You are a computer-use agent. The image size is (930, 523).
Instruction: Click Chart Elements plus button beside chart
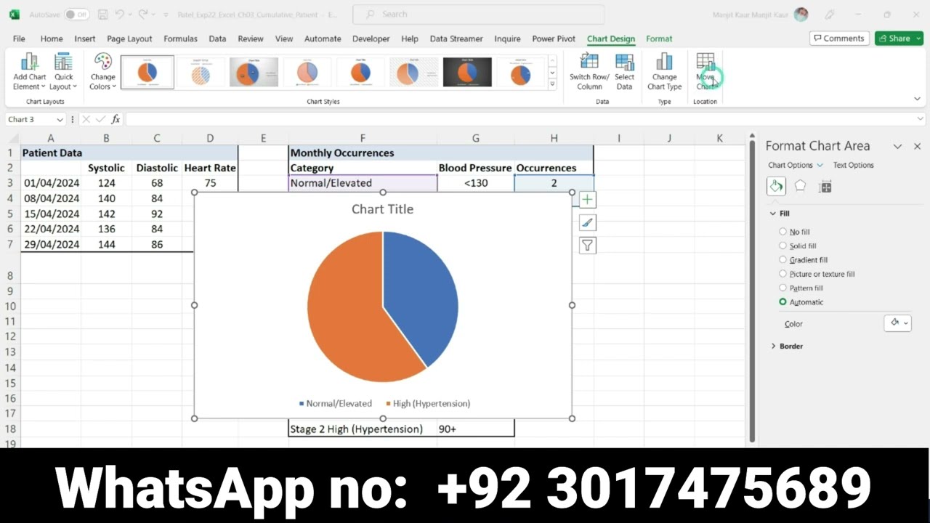[587, 200]
